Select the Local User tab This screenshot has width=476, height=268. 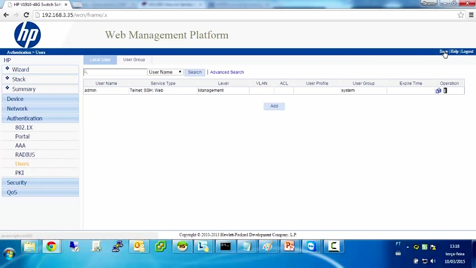pos(100,60)
